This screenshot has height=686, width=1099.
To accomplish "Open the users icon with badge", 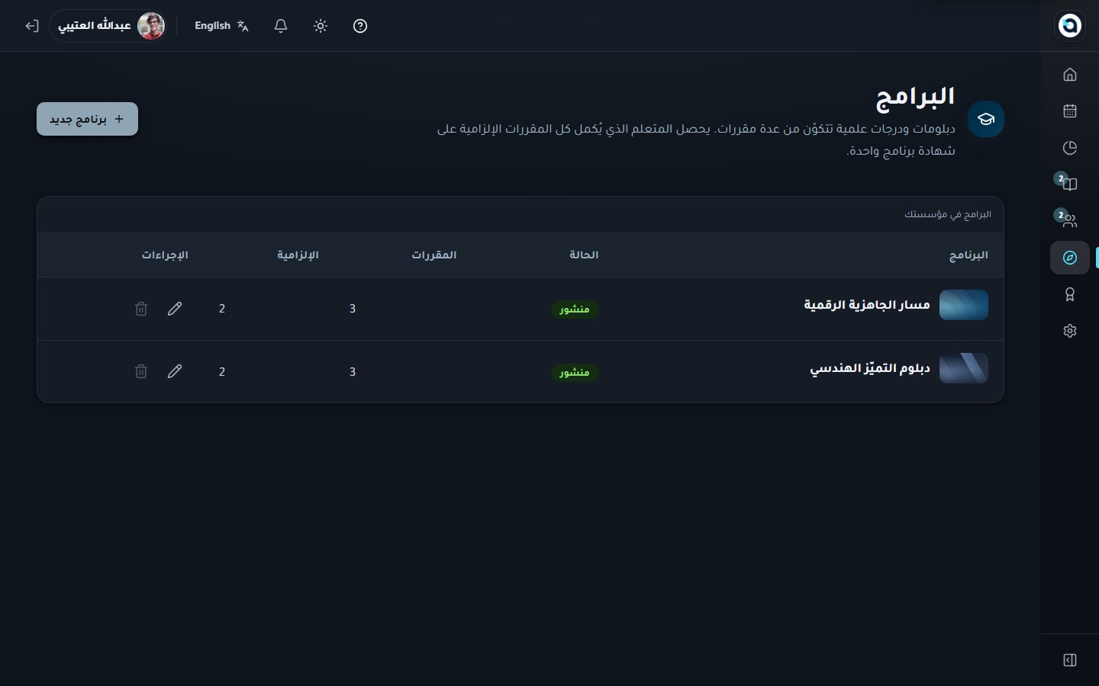I will pyautogui.click(x=1070, y=220).
